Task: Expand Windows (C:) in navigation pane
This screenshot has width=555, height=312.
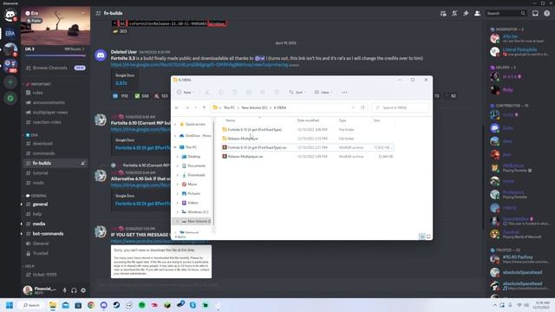Action: [x=178, y=211]
